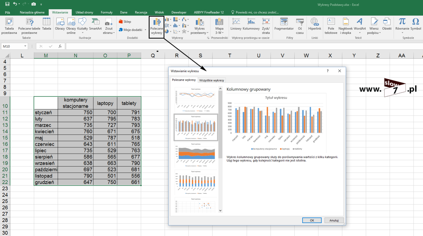423x236 pixels.
Task: Select the 'komputery stacjonarne' header cell
Action: [x=75, y=103]
